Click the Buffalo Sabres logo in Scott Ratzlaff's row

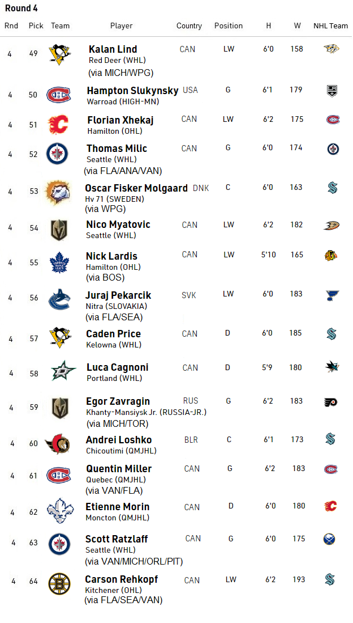click(329, 539)
